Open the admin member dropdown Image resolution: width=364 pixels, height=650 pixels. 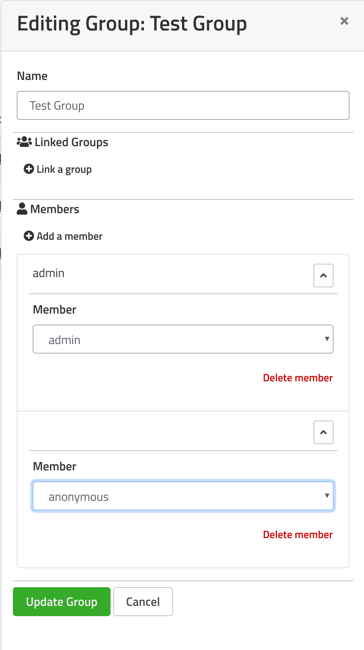point(183,339)
